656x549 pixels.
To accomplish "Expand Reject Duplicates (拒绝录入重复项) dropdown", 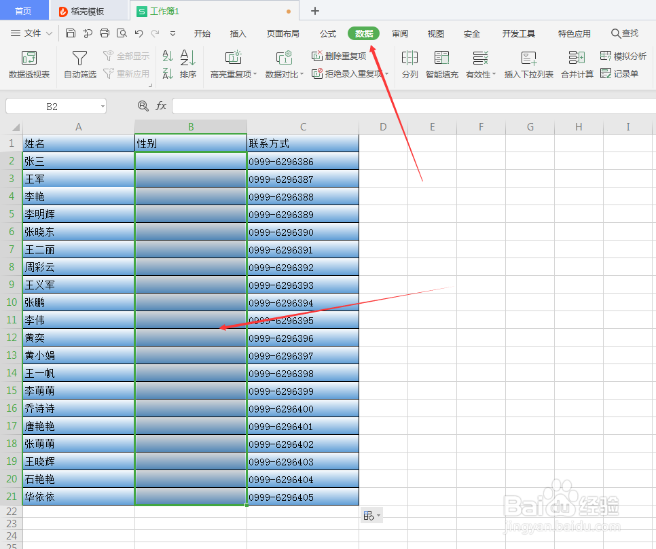I will pos(386,74).
